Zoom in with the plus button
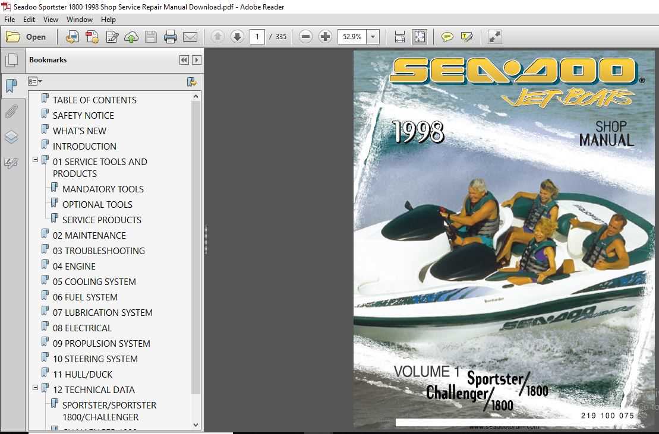This screenshot has width=659, height=434. [325, 37]
